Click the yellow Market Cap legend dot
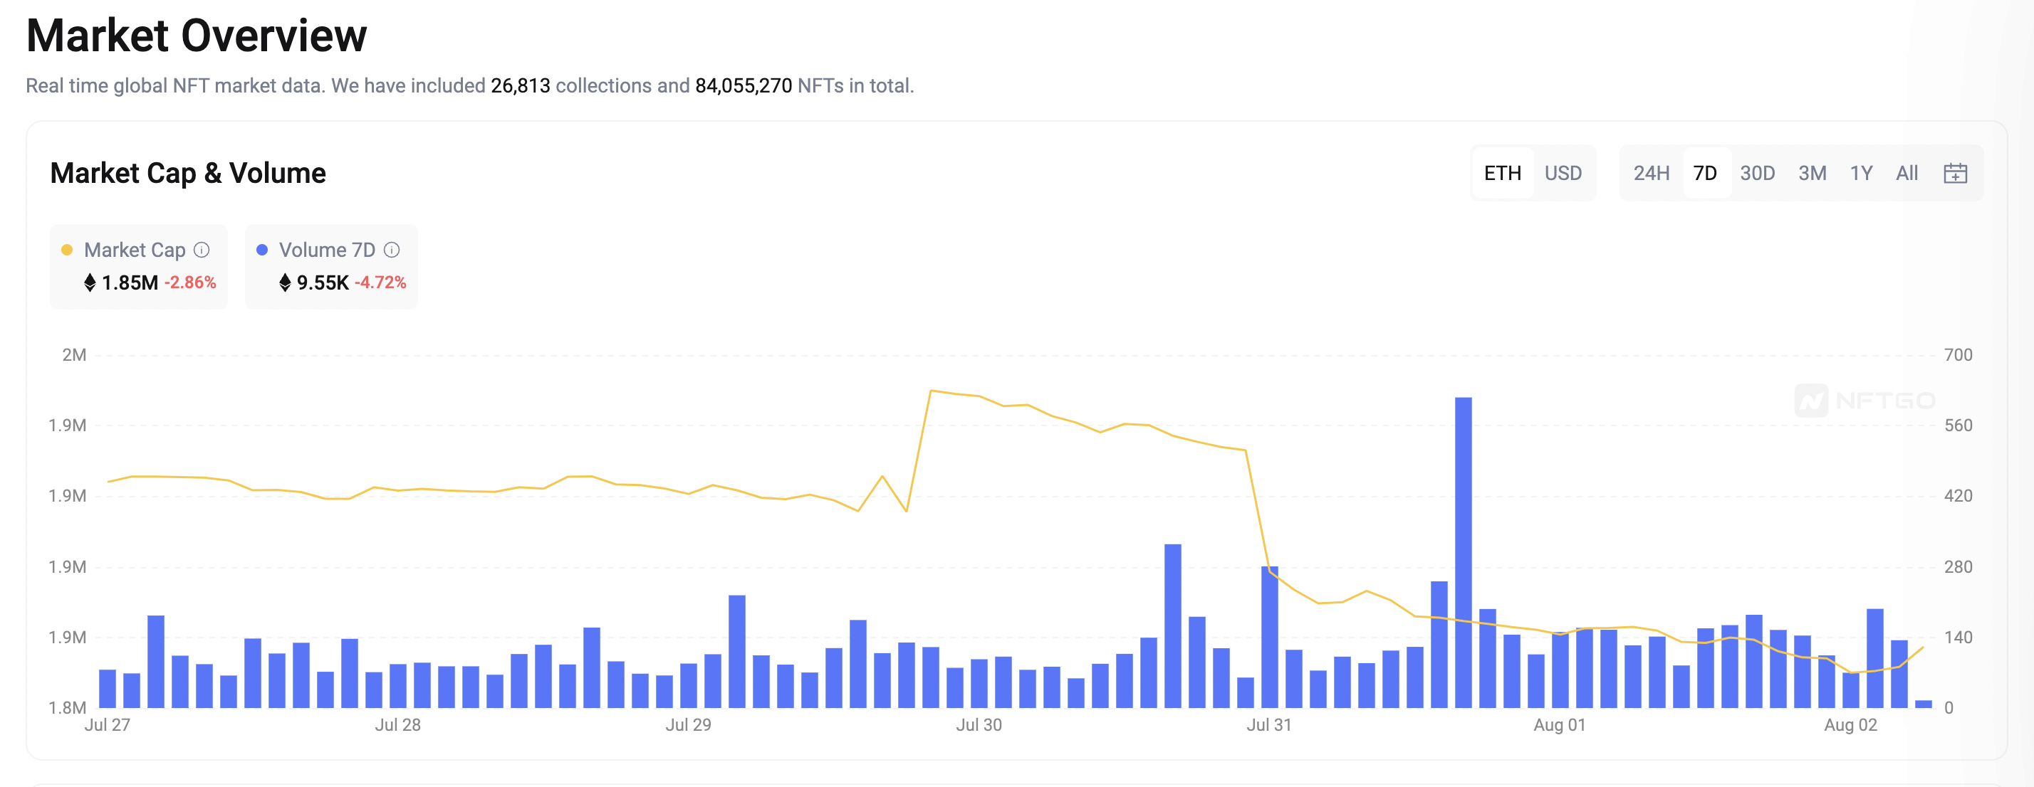 (67, 250)
